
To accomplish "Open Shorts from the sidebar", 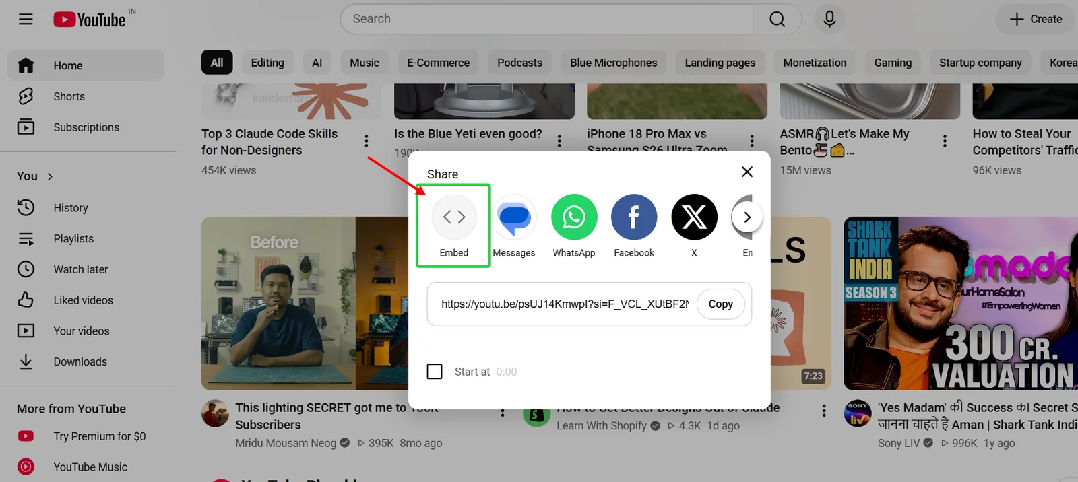I will point(86,96).
